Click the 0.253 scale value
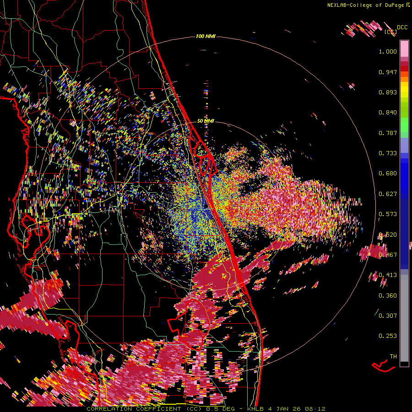 click(388, 336)
